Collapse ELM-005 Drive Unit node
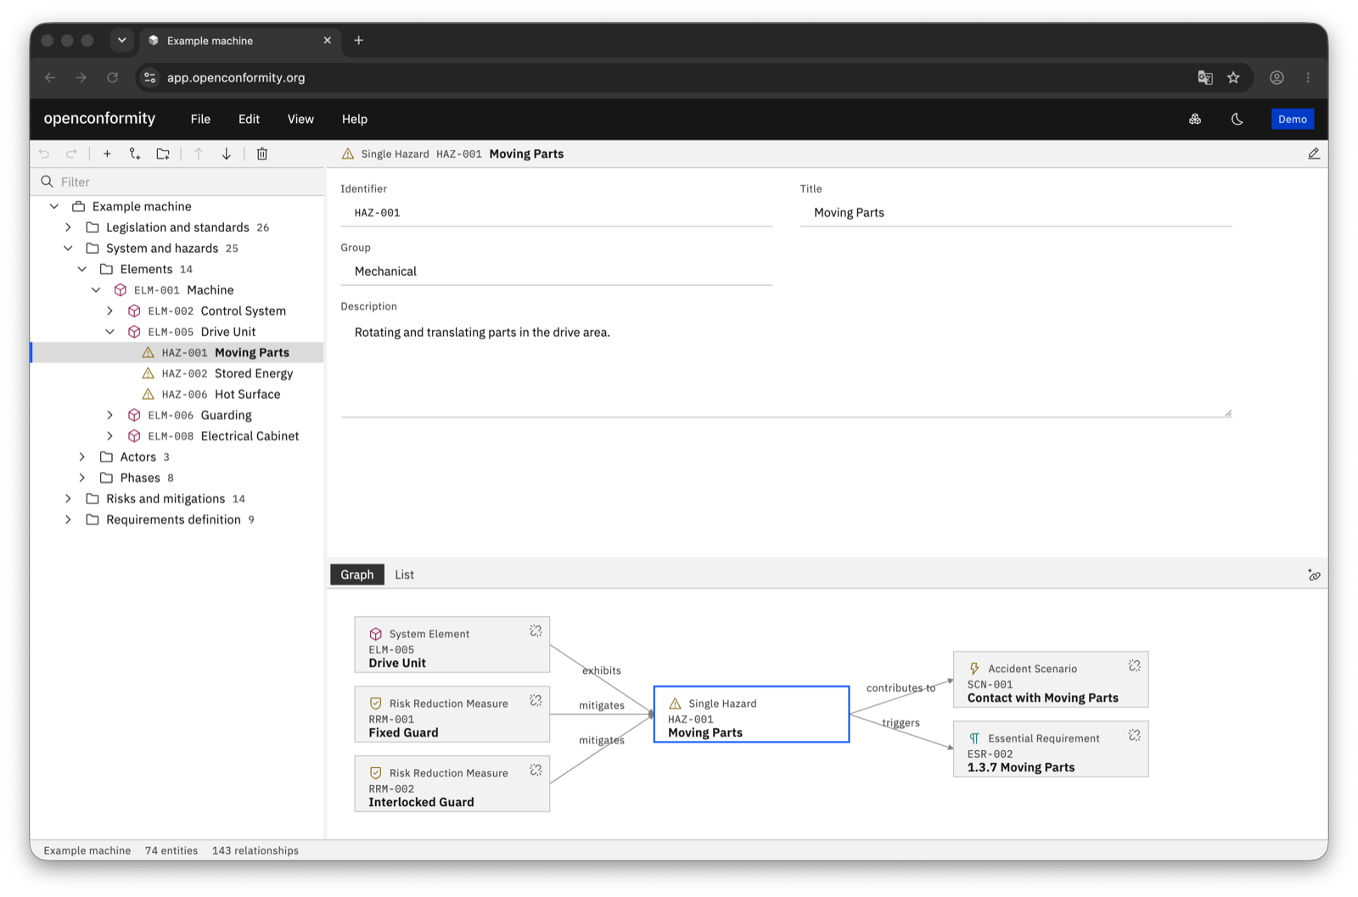 pos(110,332)
